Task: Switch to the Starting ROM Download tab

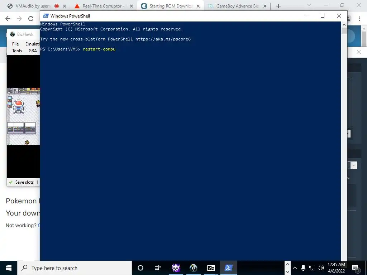Action: pyautogui.click(x=170, y=6)
